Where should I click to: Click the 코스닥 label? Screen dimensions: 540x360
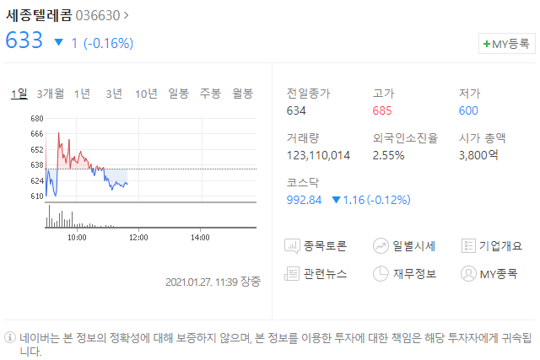pyautogui.click(x=303, y=182)
